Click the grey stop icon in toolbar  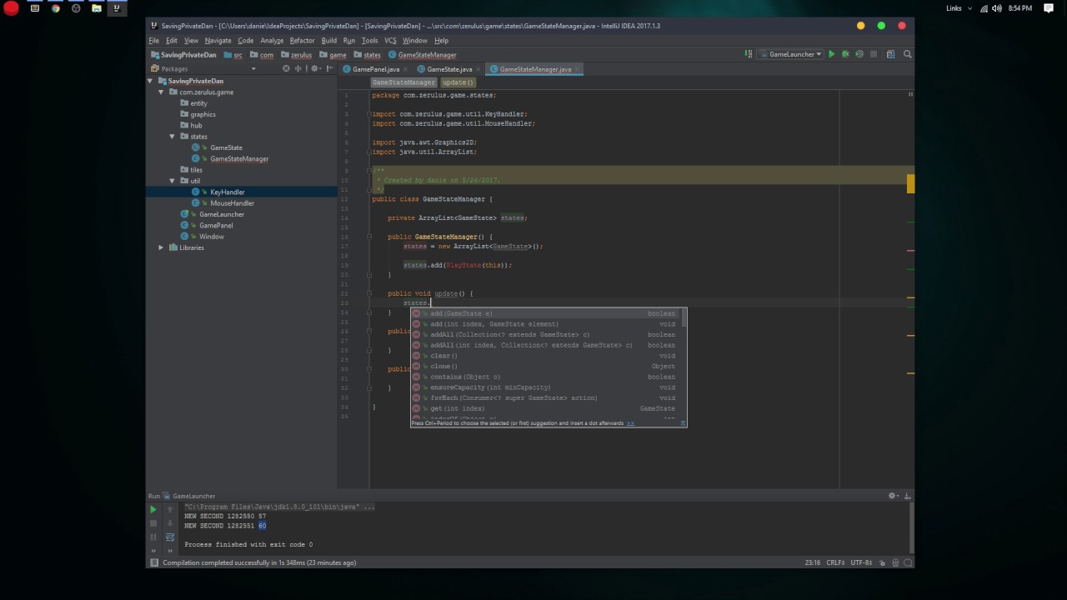874,54
